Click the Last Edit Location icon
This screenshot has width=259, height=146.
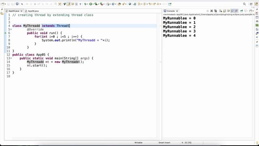pos(150,4)
